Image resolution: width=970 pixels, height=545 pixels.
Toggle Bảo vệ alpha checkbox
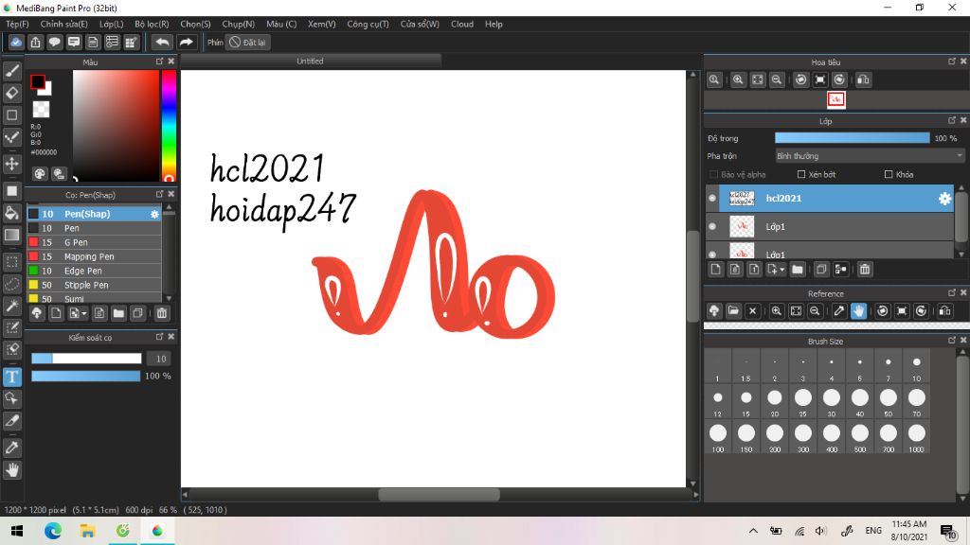714,174
